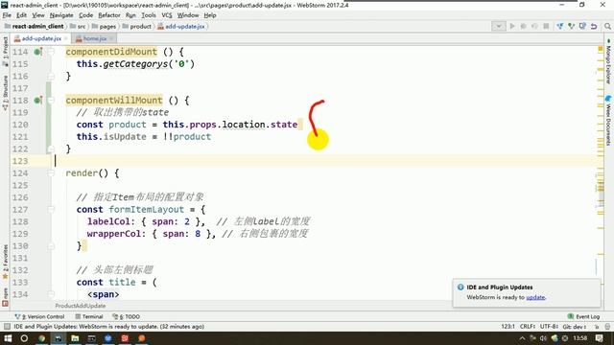The width and height of the screenshot is (614, 345).
Task: Open the Navigate menu
Action: pos(61,15)
